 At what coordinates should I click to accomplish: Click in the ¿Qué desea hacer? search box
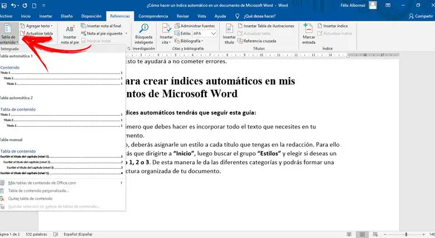click(x=259, y=16)
